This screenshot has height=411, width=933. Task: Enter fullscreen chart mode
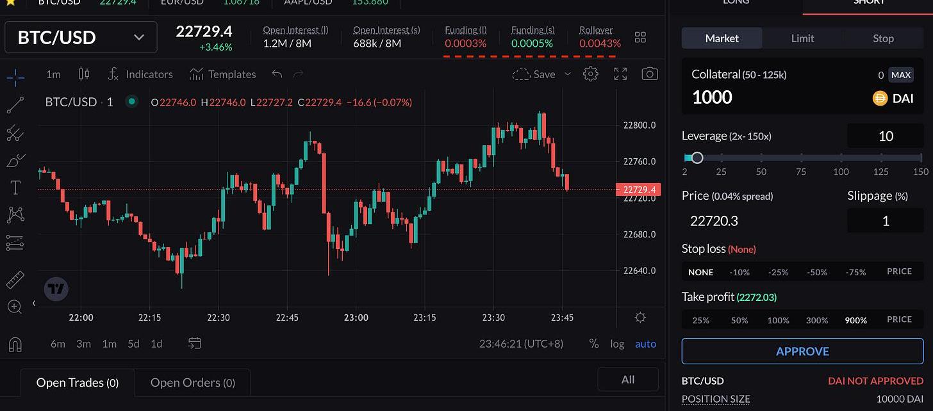tap(620, 74)
